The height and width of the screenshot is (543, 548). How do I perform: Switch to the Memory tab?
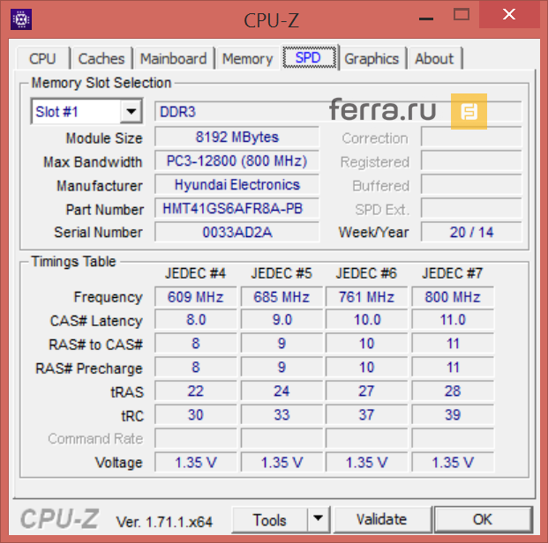tap(247, 59)
